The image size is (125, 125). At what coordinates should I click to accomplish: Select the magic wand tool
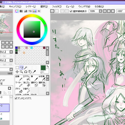(x=26, y=68)
